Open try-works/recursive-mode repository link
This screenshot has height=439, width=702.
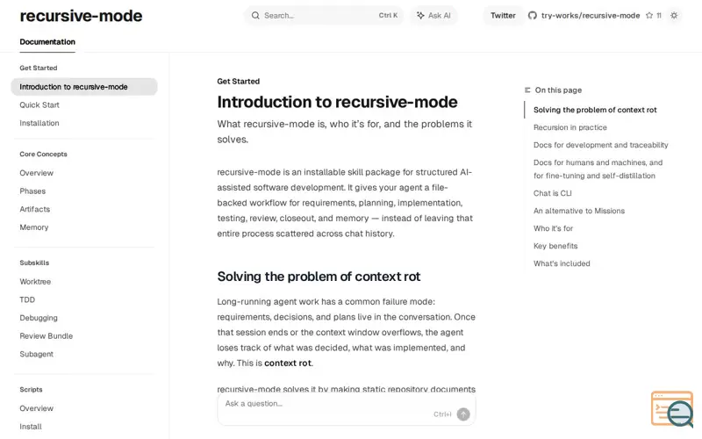591,16
